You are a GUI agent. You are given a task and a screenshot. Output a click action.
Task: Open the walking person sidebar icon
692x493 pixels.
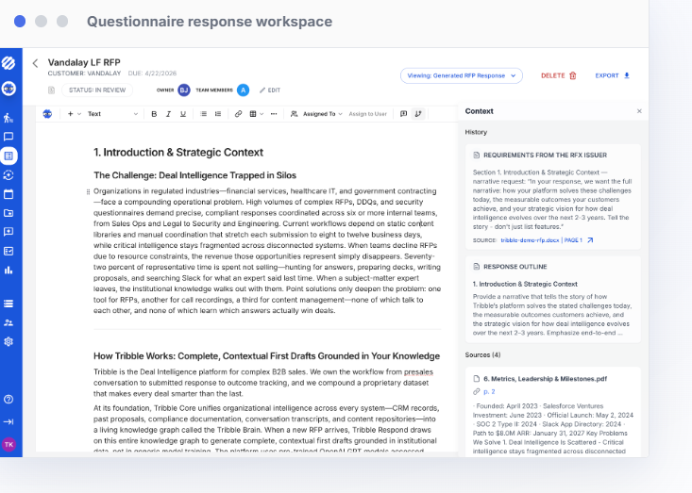(8, 118)
